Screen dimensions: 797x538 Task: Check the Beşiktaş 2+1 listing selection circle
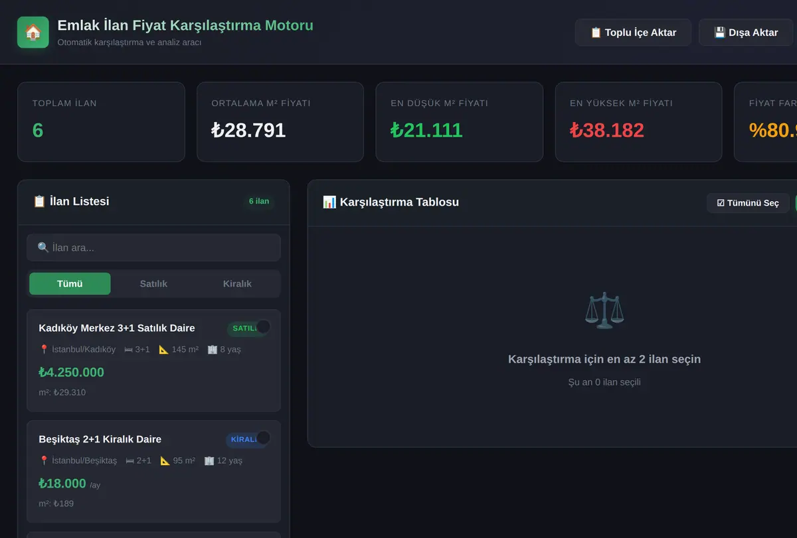[264, 438]
